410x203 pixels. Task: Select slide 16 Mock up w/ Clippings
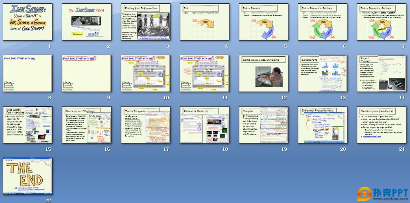(87, 124)
